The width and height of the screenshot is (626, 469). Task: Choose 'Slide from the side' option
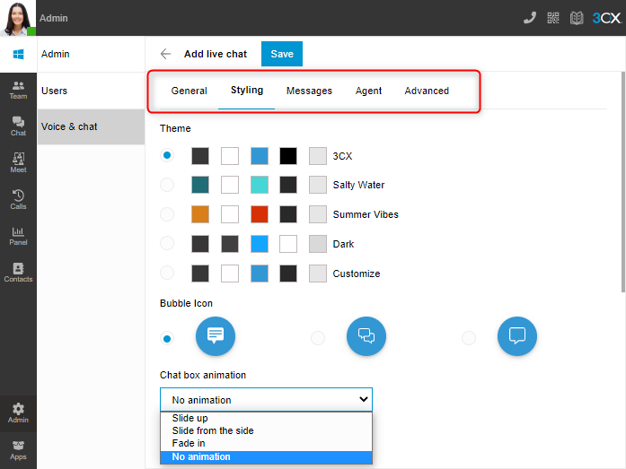(213, 431)
